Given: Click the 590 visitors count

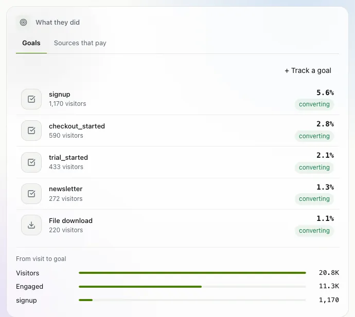Looking at the screenshot, I should tap(66, 136).
